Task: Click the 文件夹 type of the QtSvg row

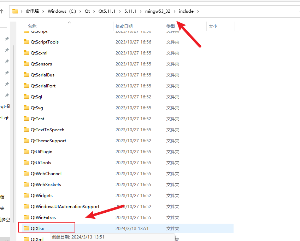Action: click(173, 108)
